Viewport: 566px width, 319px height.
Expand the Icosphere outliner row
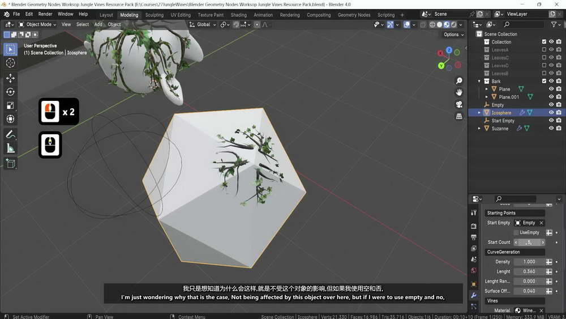coord(479,113)
